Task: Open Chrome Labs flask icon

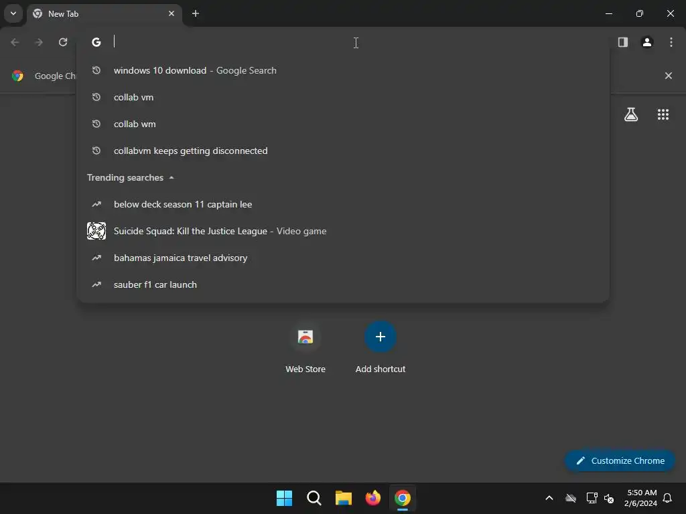Action: (x=631, y=114)
